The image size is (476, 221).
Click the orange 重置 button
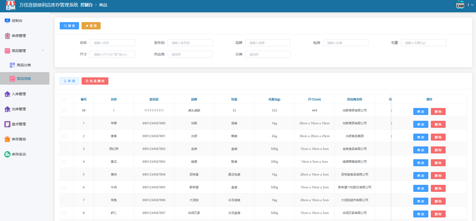[x=91, y=26]
